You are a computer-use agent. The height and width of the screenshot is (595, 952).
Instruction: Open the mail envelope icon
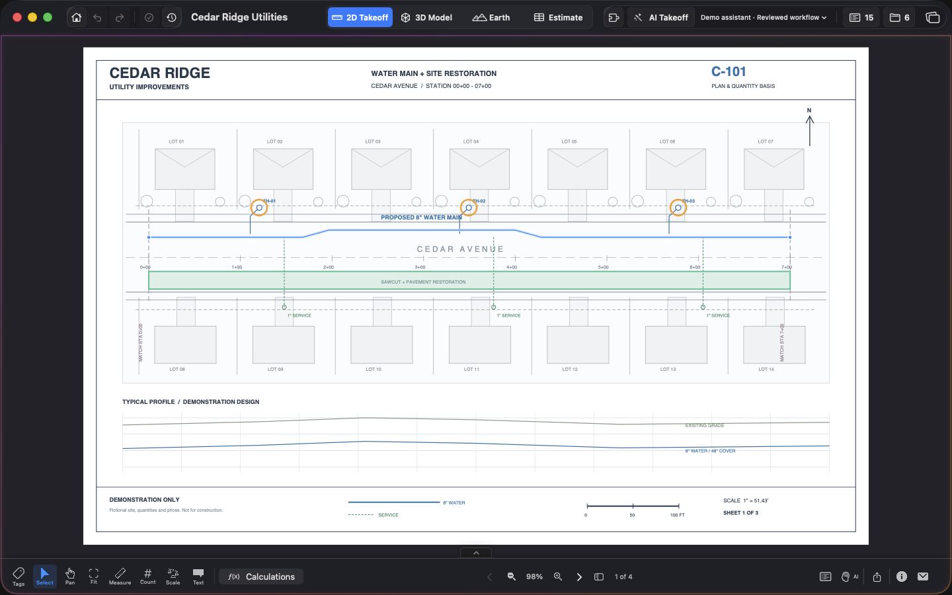(924, 576)
